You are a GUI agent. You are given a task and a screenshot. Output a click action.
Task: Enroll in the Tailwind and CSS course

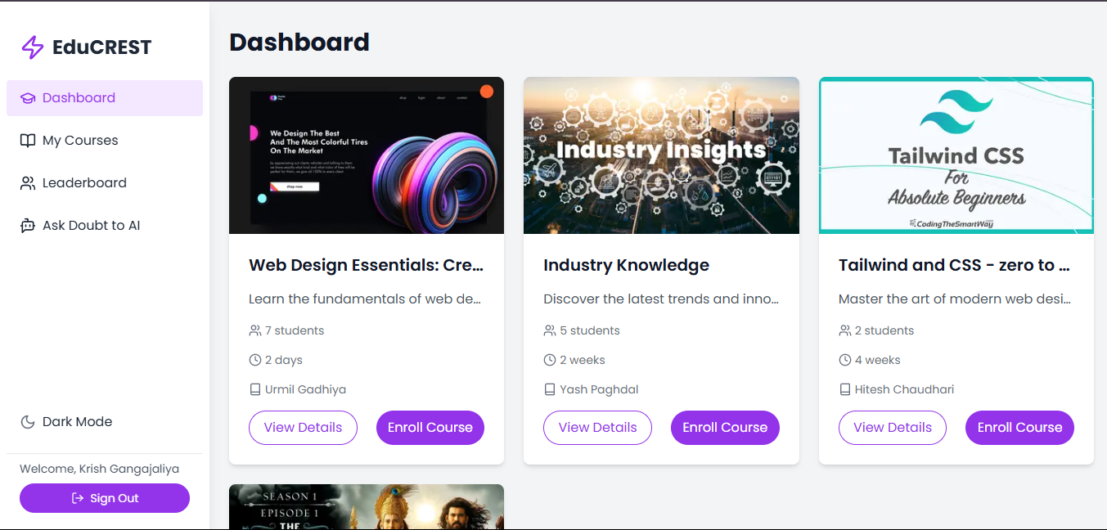click(x=1019, y=428)
